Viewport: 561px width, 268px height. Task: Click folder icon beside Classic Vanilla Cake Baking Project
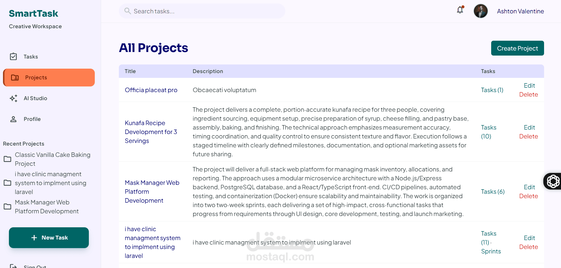click(x=7, y=159)
